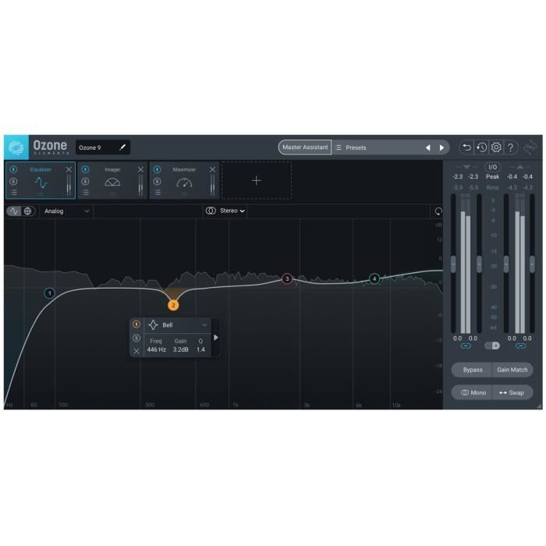Adjust the left output gain slider handle
546x546 pixels.
pyautogui.click(x=506, y=264)
